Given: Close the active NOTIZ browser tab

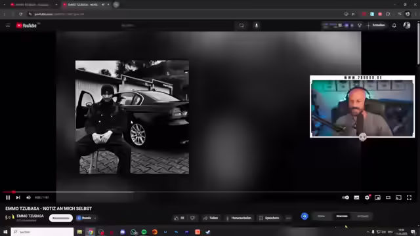Looking at the screenshot, I should click(x=108, y=5).
